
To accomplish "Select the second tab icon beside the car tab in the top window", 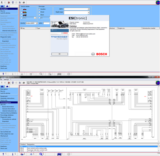I will point(7,6).
